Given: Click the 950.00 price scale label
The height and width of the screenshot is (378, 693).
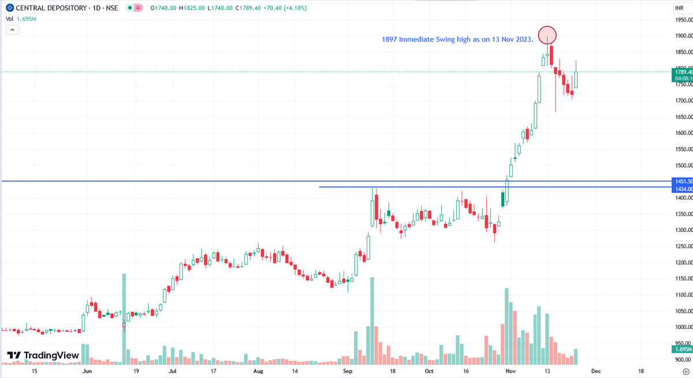Looking at the screenshot, I should coord(684,343).
